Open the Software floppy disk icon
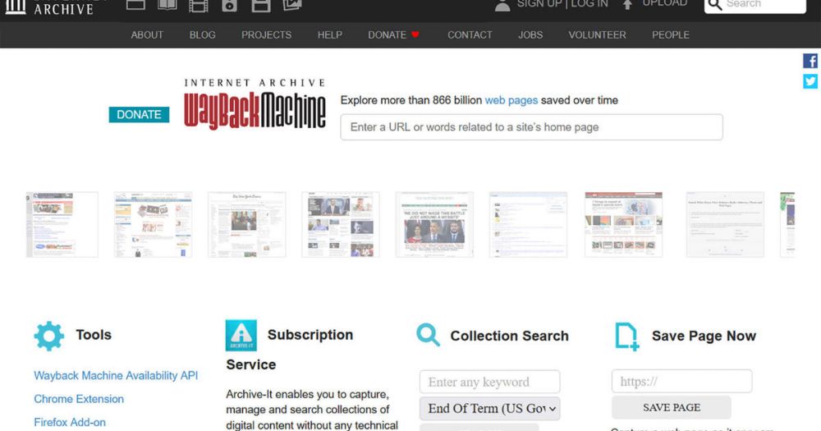Image resolution: width=821 pixels, height=431 pixels. pos(261,5)
